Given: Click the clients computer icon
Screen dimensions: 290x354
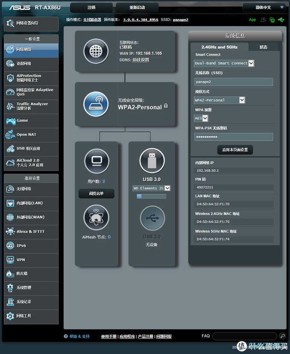Looking at the screenshot, I should click(x=97, y=161).
